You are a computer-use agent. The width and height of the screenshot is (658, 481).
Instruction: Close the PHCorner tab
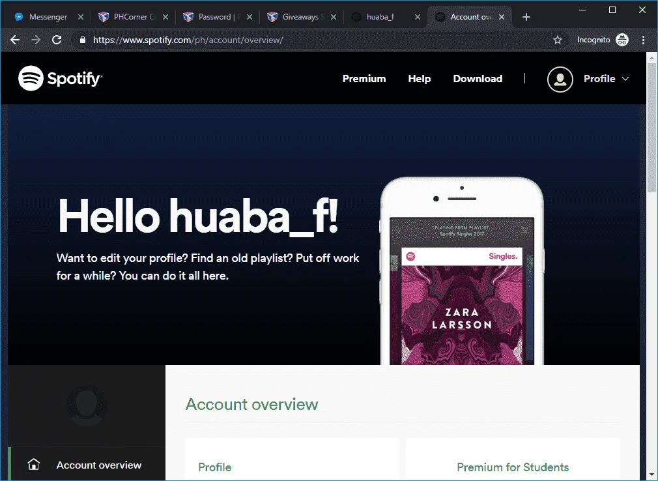coord(165,17)
